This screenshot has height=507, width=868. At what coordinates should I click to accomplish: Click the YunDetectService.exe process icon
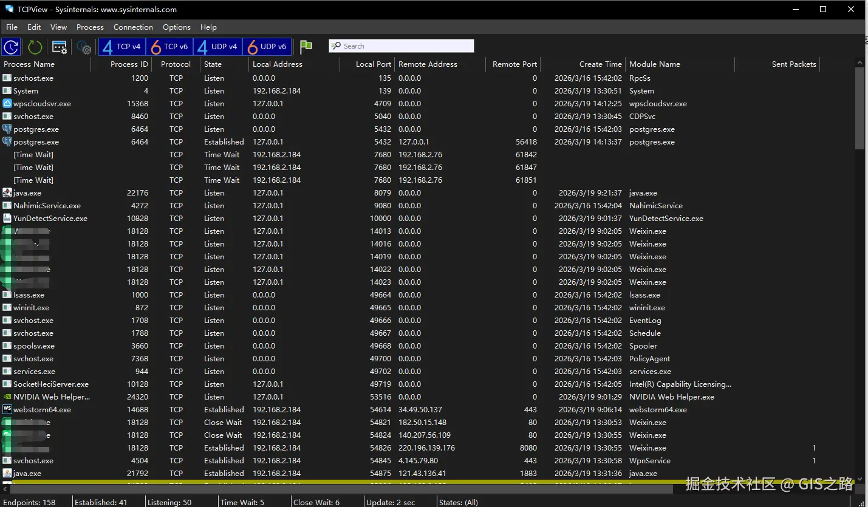point(7,219)
